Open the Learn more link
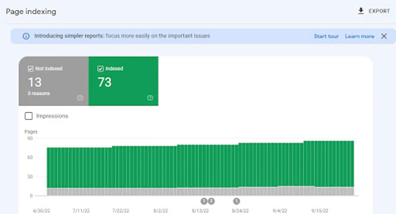The image size is (396, 214). coord(360,36)
